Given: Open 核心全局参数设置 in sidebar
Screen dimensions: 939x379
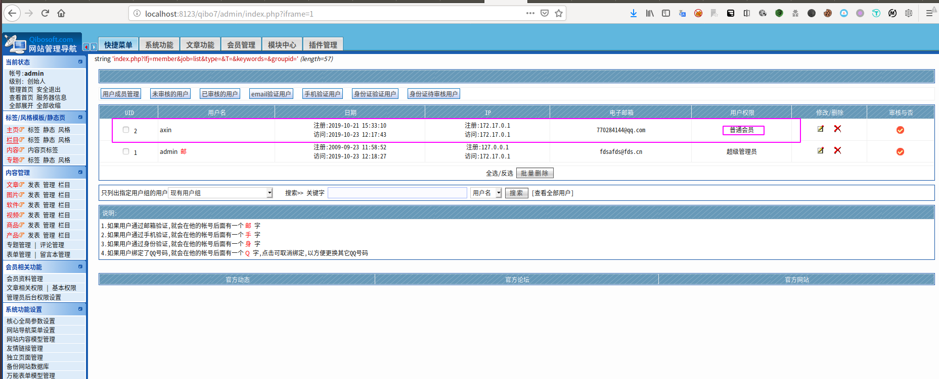Looking at the screenshot, I should click(x=31, y=321).
